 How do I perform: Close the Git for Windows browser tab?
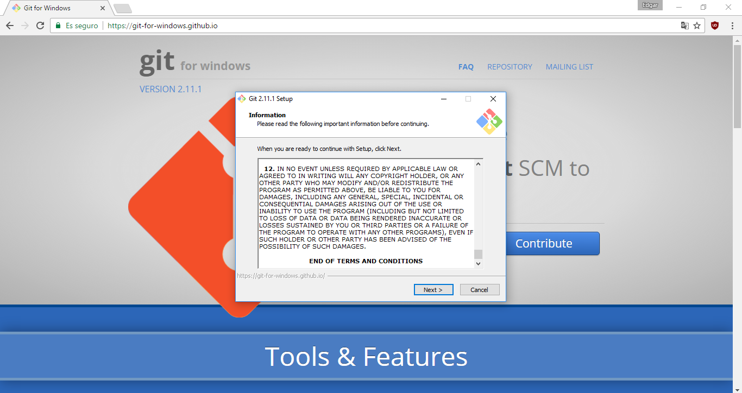pos(103,8)
